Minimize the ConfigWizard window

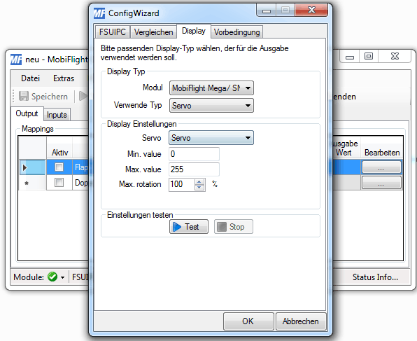point(266,11)
